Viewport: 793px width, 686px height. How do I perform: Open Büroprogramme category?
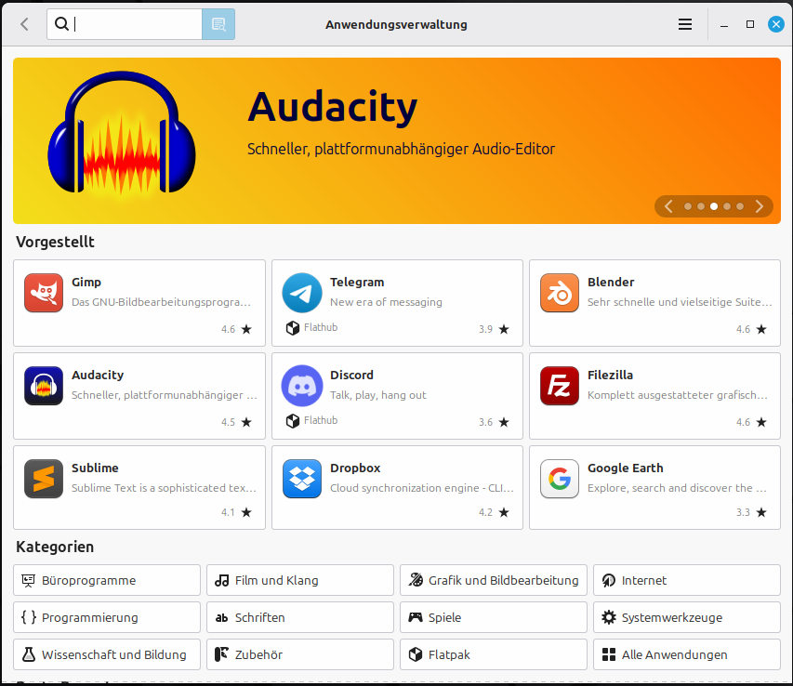(x=107, y=580)
